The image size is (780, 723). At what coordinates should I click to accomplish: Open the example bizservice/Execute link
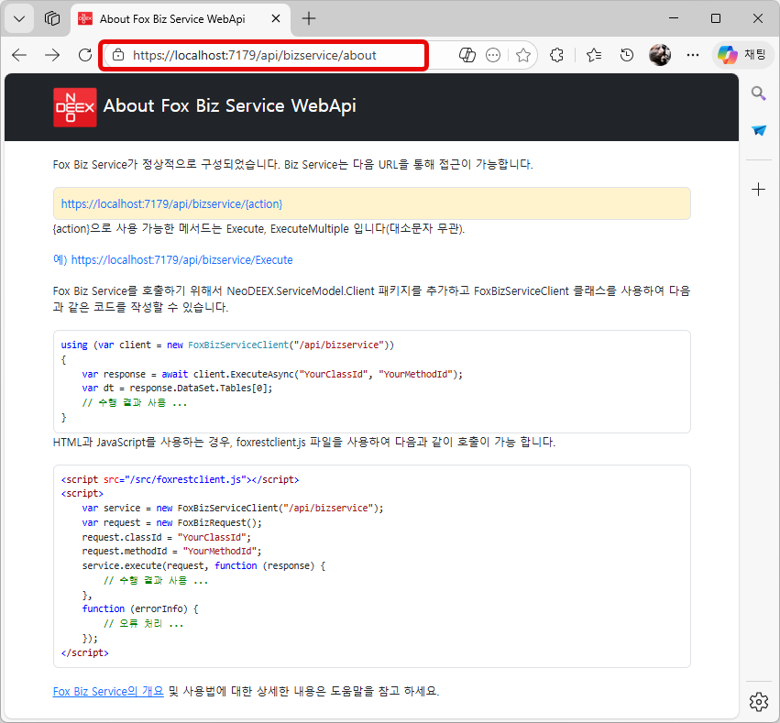tap(181, 260)
